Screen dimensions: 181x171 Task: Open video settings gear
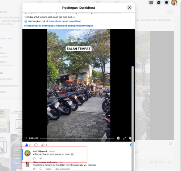point(118,138)
